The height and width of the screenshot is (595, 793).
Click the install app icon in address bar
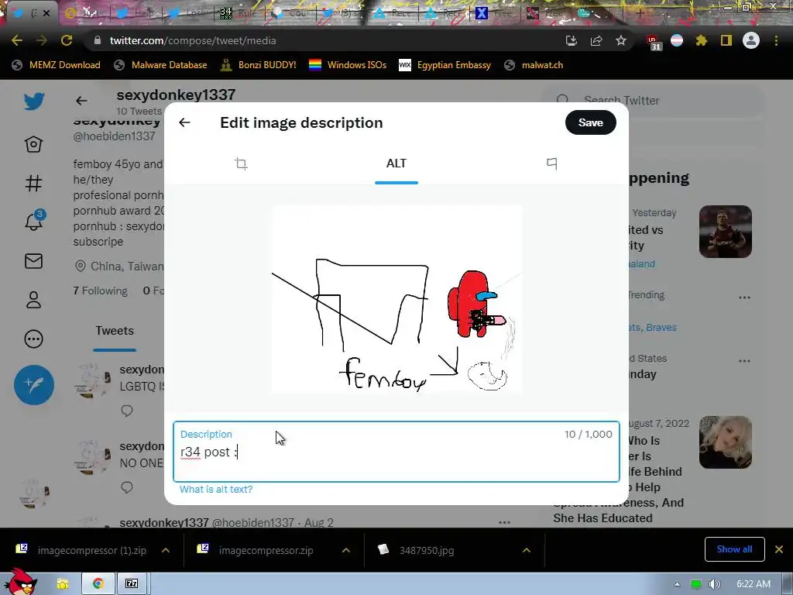click(571, 40)
